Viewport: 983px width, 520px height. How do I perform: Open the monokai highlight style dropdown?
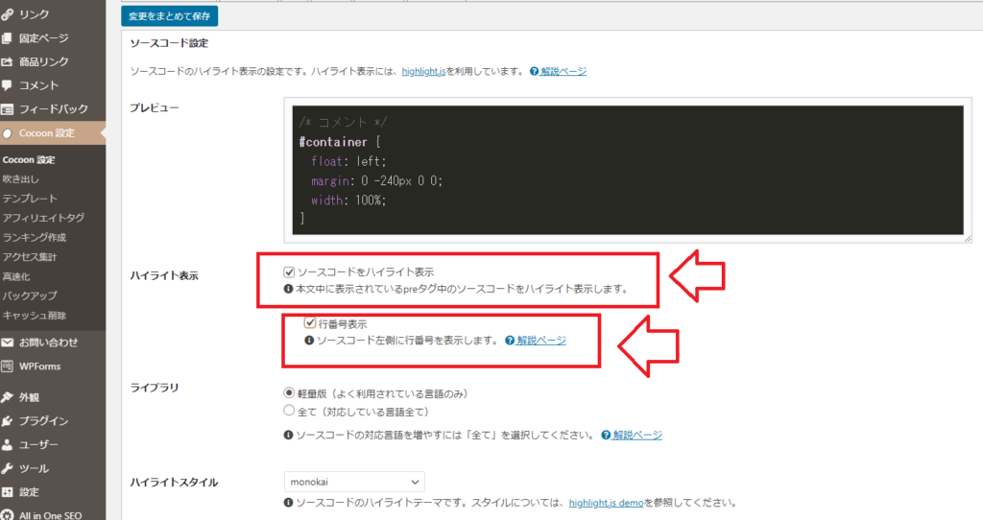click(x=354, y=482)
